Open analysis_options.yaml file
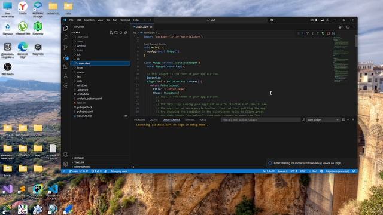The width and height of the screenshot is (383, 215). point(100,99)
